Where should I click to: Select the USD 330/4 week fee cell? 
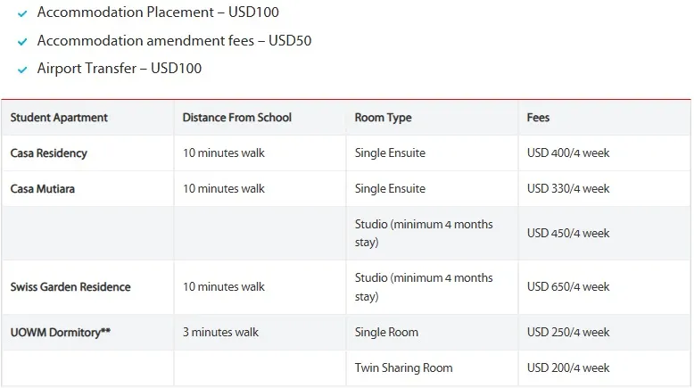coord(568,189)
